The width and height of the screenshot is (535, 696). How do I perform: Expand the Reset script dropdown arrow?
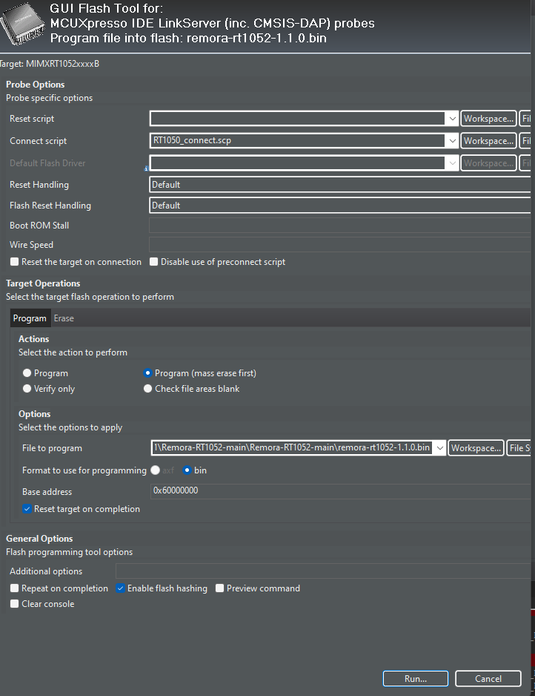pos(452,119)
